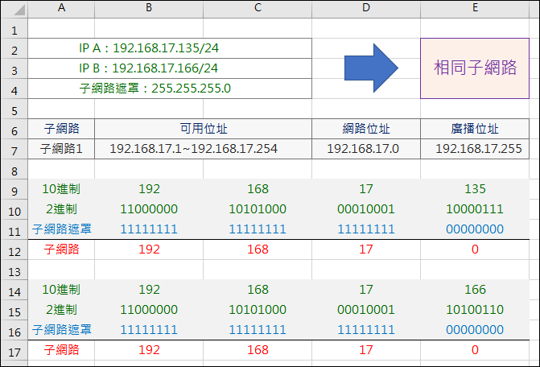The height and width of the screenshot is (367, 540).
Task: Click 00010001 cell in row 10
Action: (366, 209)
